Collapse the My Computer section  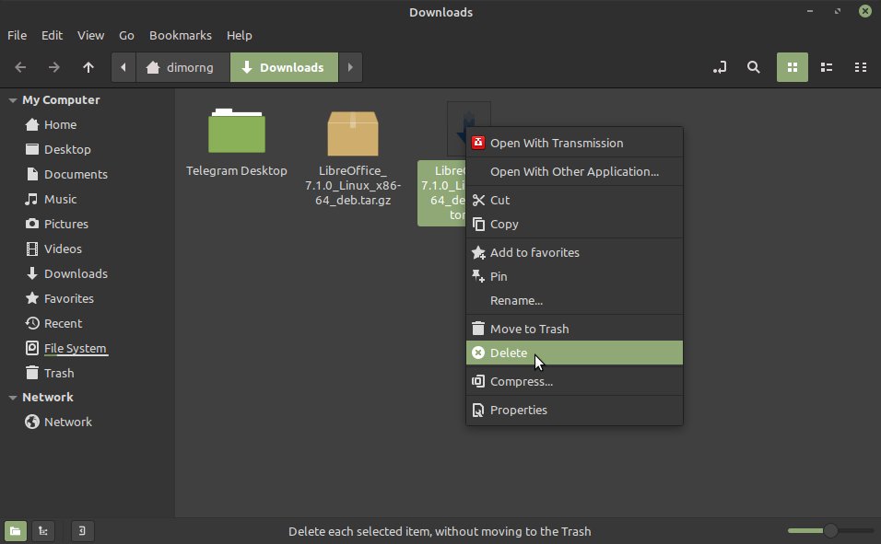pos(13,100)
